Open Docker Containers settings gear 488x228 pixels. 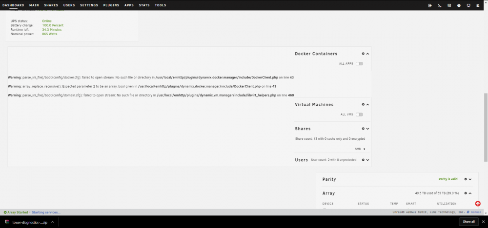pos(363,54)
